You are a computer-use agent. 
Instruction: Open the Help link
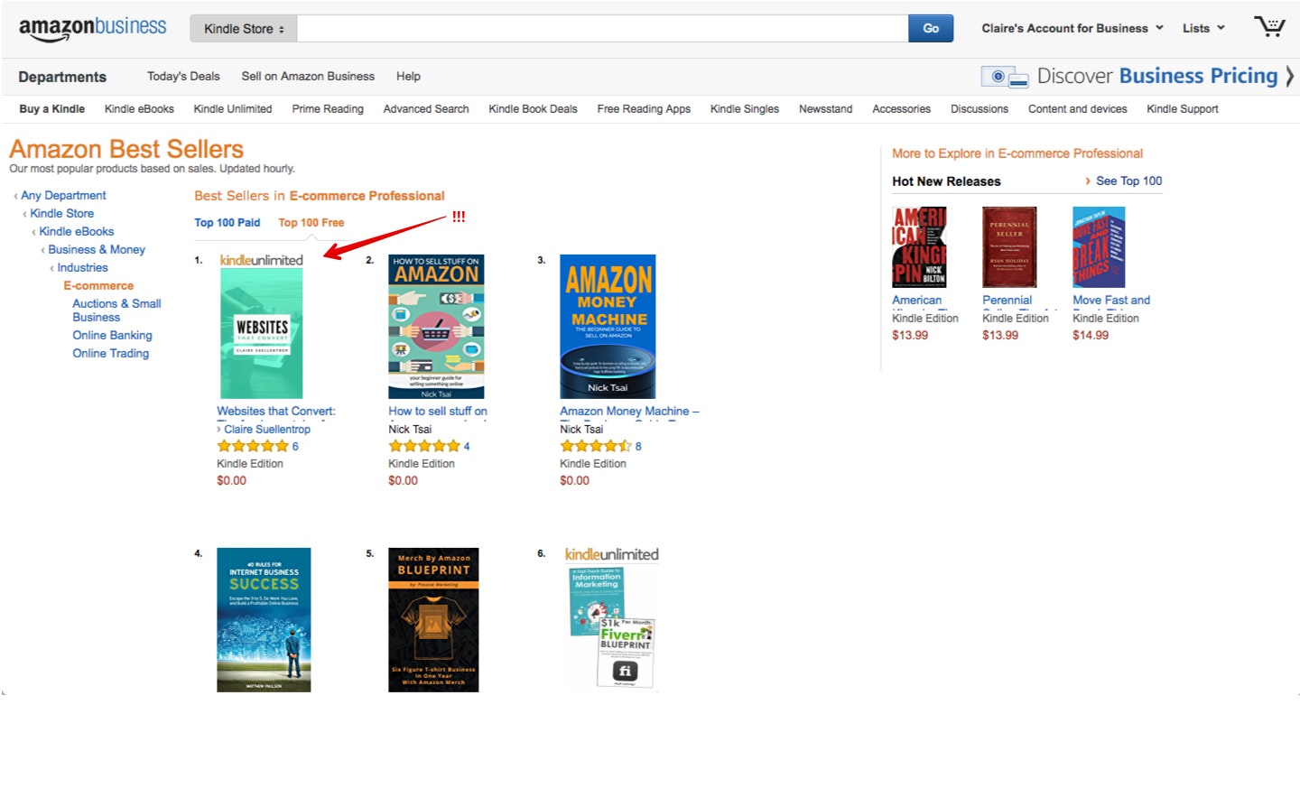408,77
